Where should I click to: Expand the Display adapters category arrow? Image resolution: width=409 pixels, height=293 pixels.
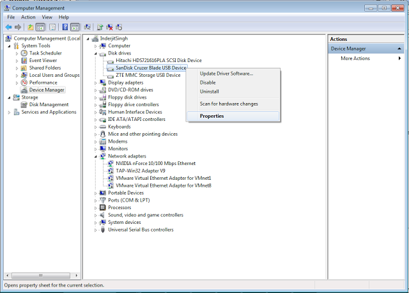95,83
